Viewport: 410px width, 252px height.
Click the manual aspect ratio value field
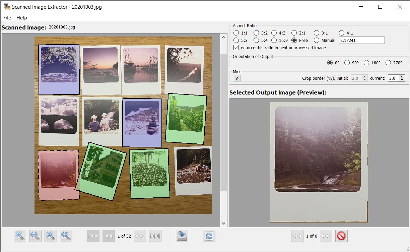361,40
